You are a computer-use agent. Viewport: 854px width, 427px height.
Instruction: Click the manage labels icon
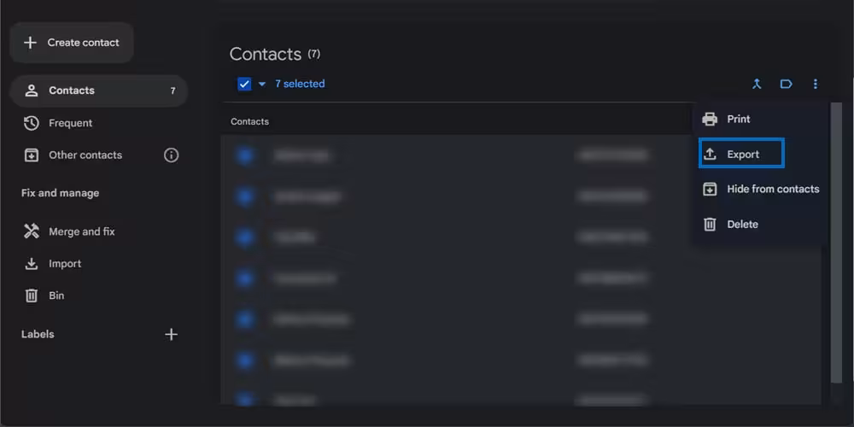[786, 84]
